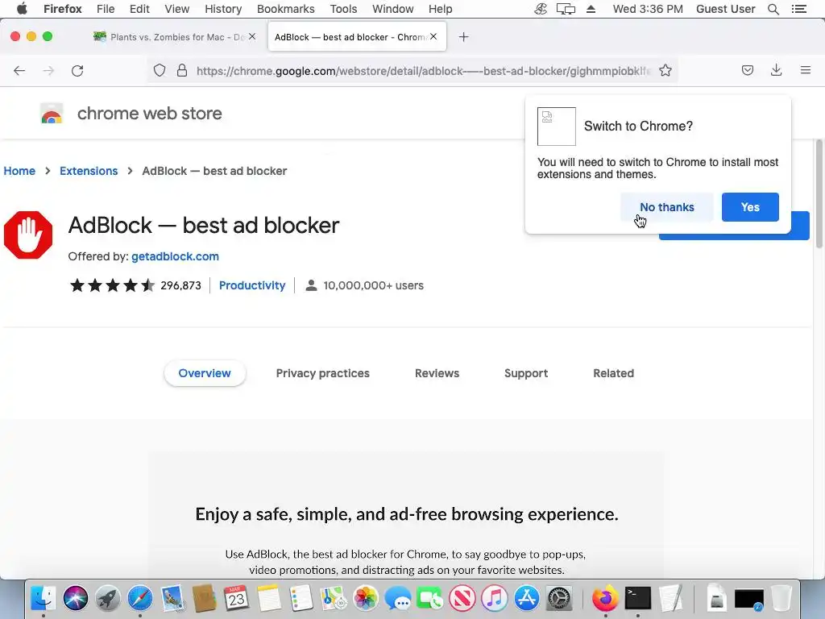Open Safari from the Dock

[x=140, y=599]
